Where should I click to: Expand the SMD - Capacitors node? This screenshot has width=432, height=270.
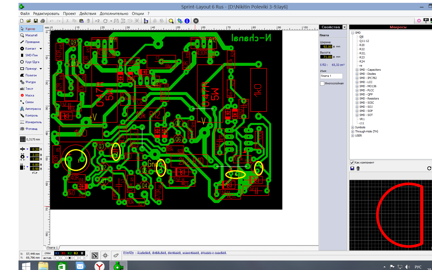tap(357, 70)
